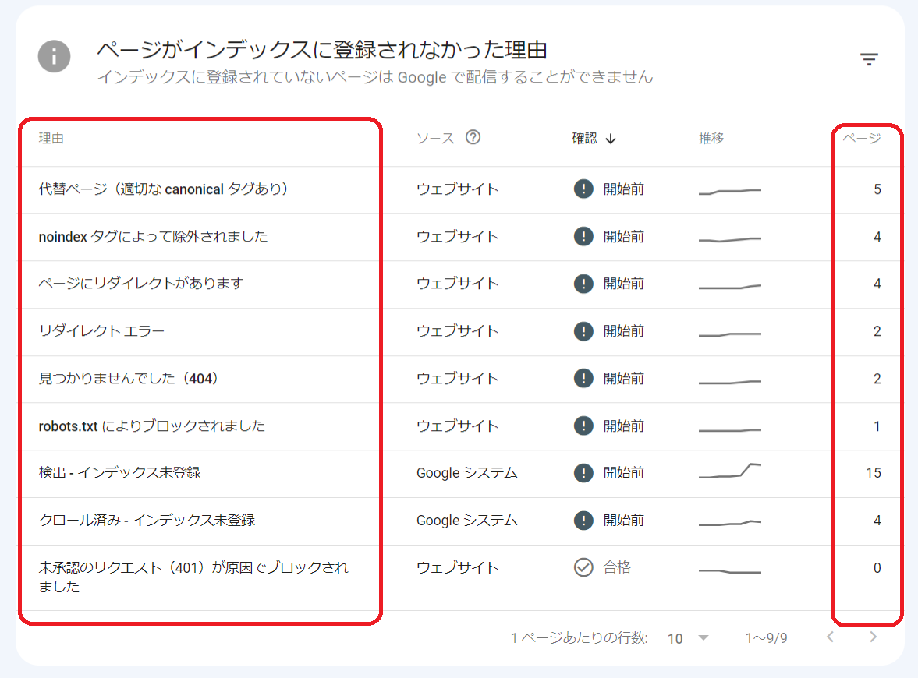Screen dimensions: 918x678
Task: Click trend sparkline in 代替ページ row
Action: [x=730, y=191]
